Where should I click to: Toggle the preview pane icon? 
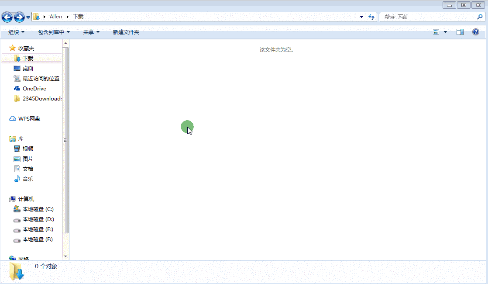[x=460, y=32]
